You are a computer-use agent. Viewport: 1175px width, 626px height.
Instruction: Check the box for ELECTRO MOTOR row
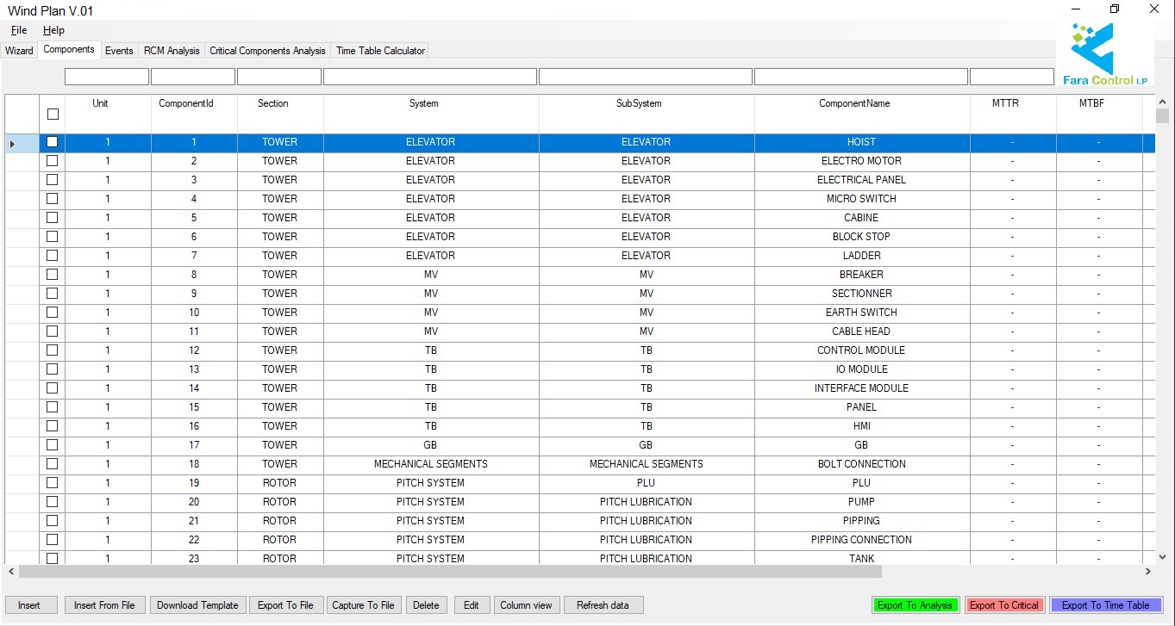pos(53,161)
